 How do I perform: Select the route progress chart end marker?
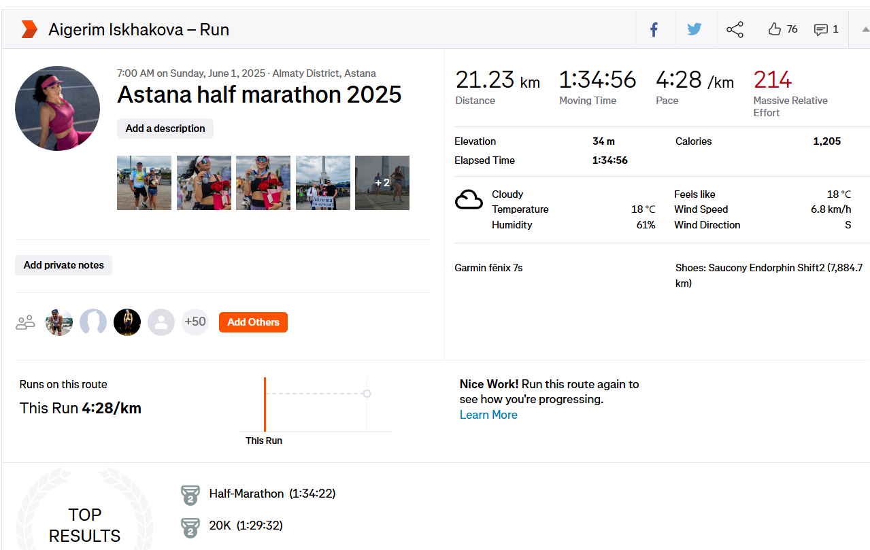[367, 394]
